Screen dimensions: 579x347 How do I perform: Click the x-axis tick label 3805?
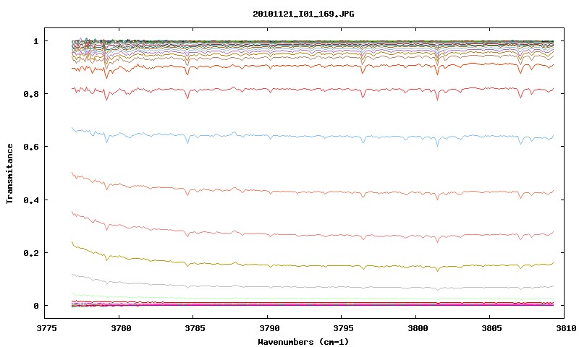[x=492, y=327]
